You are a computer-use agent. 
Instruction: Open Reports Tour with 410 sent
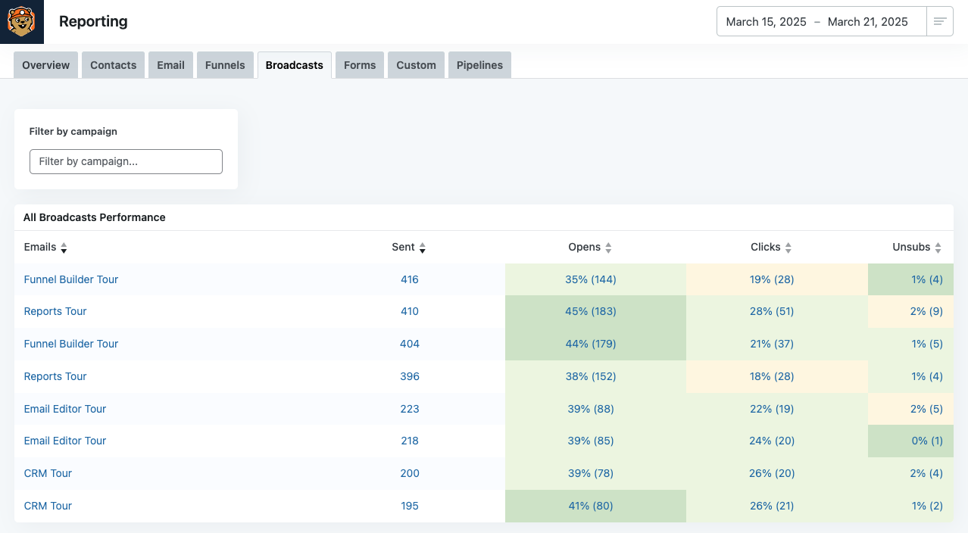(55, 311)
